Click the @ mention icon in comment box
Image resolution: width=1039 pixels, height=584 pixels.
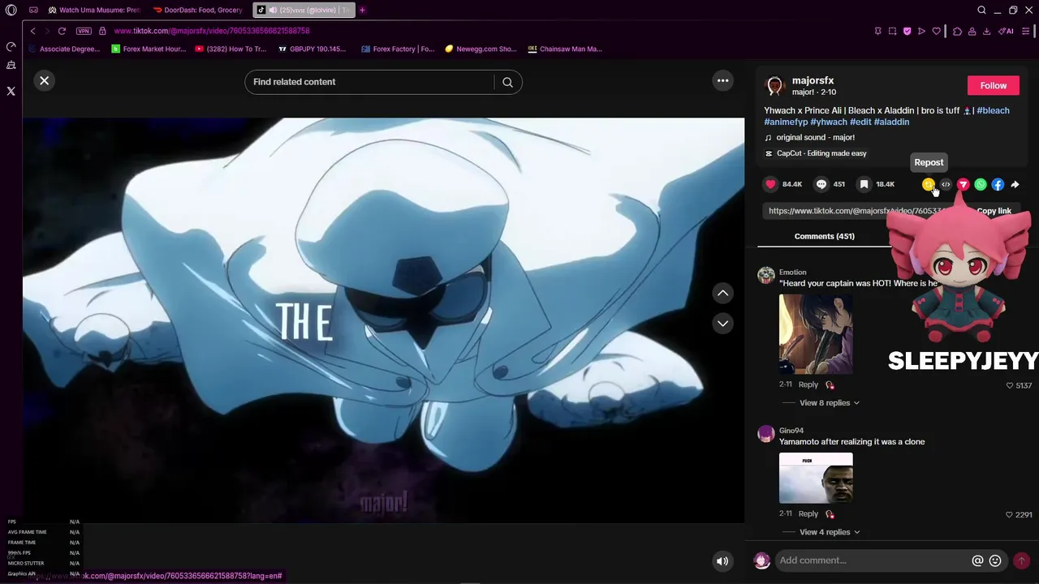click(x=977, y=560)
